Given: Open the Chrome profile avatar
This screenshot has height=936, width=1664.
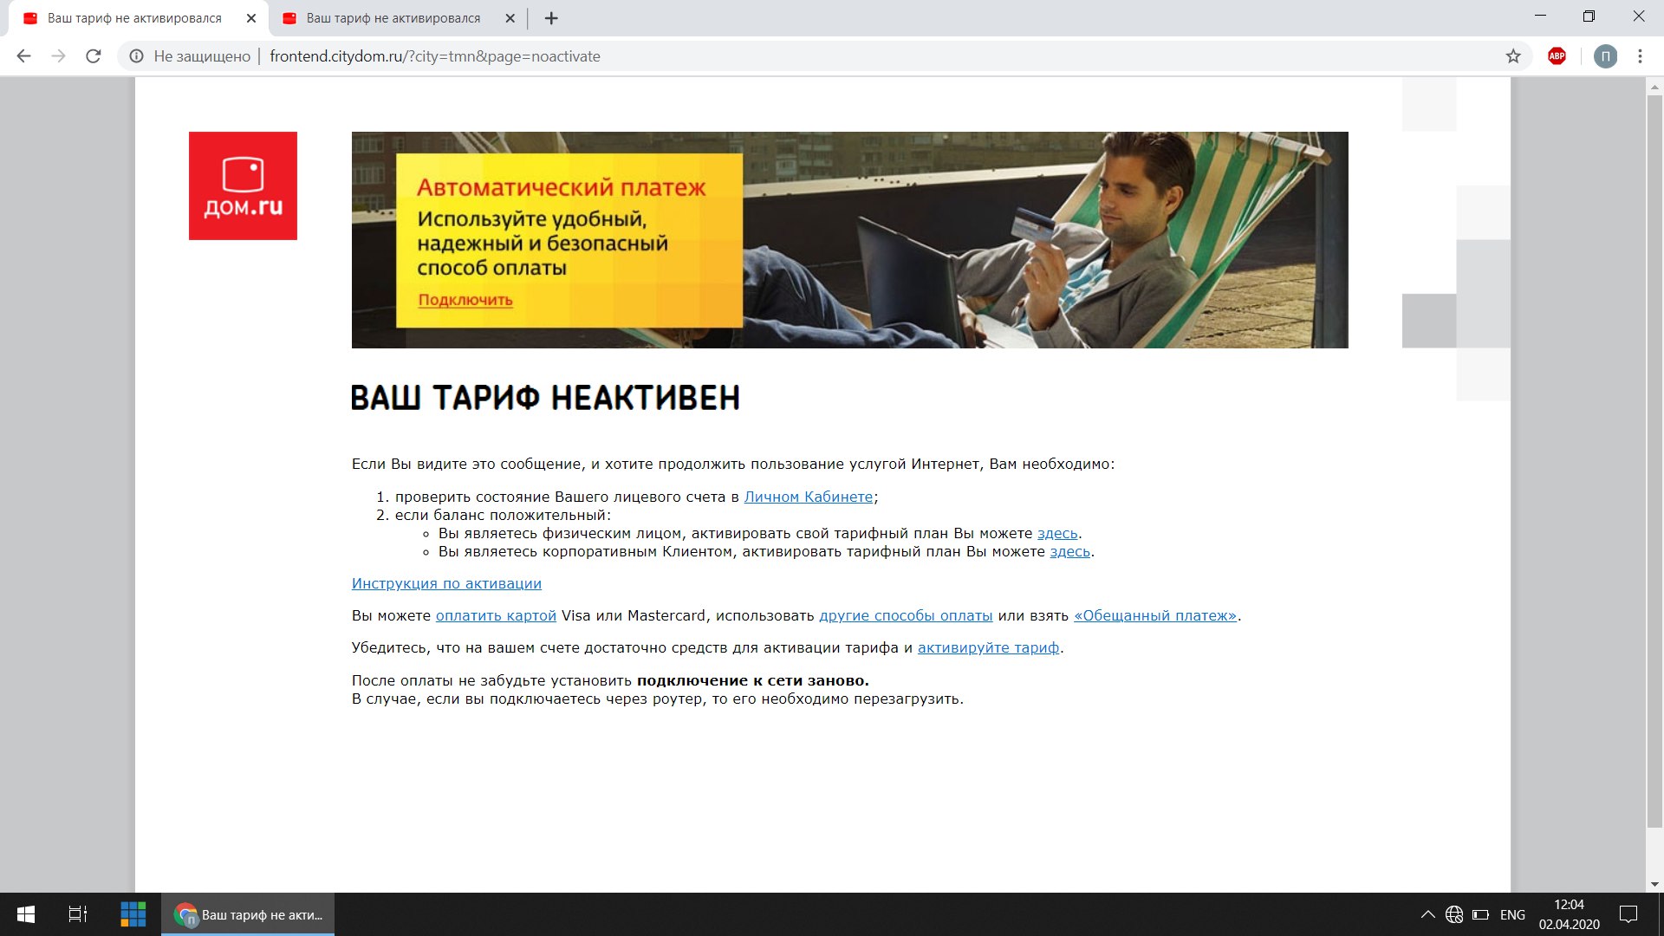Looking at the screenshot, I should click(x=1605, y=56).
